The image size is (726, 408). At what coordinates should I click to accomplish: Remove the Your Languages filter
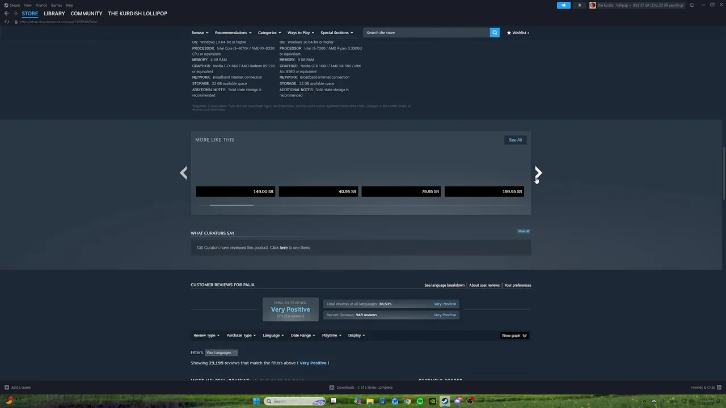235,352
